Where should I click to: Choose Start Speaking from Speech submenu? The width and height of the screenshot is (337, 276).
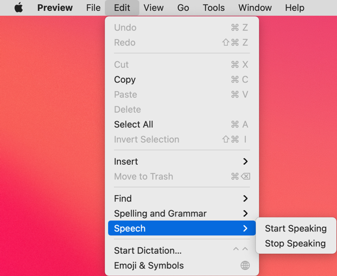296,228
